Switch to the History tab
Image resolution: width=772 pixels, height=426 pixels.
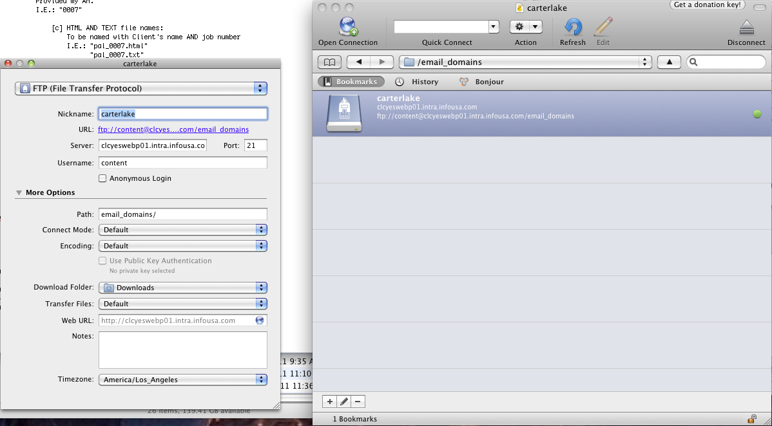point(417,82)
